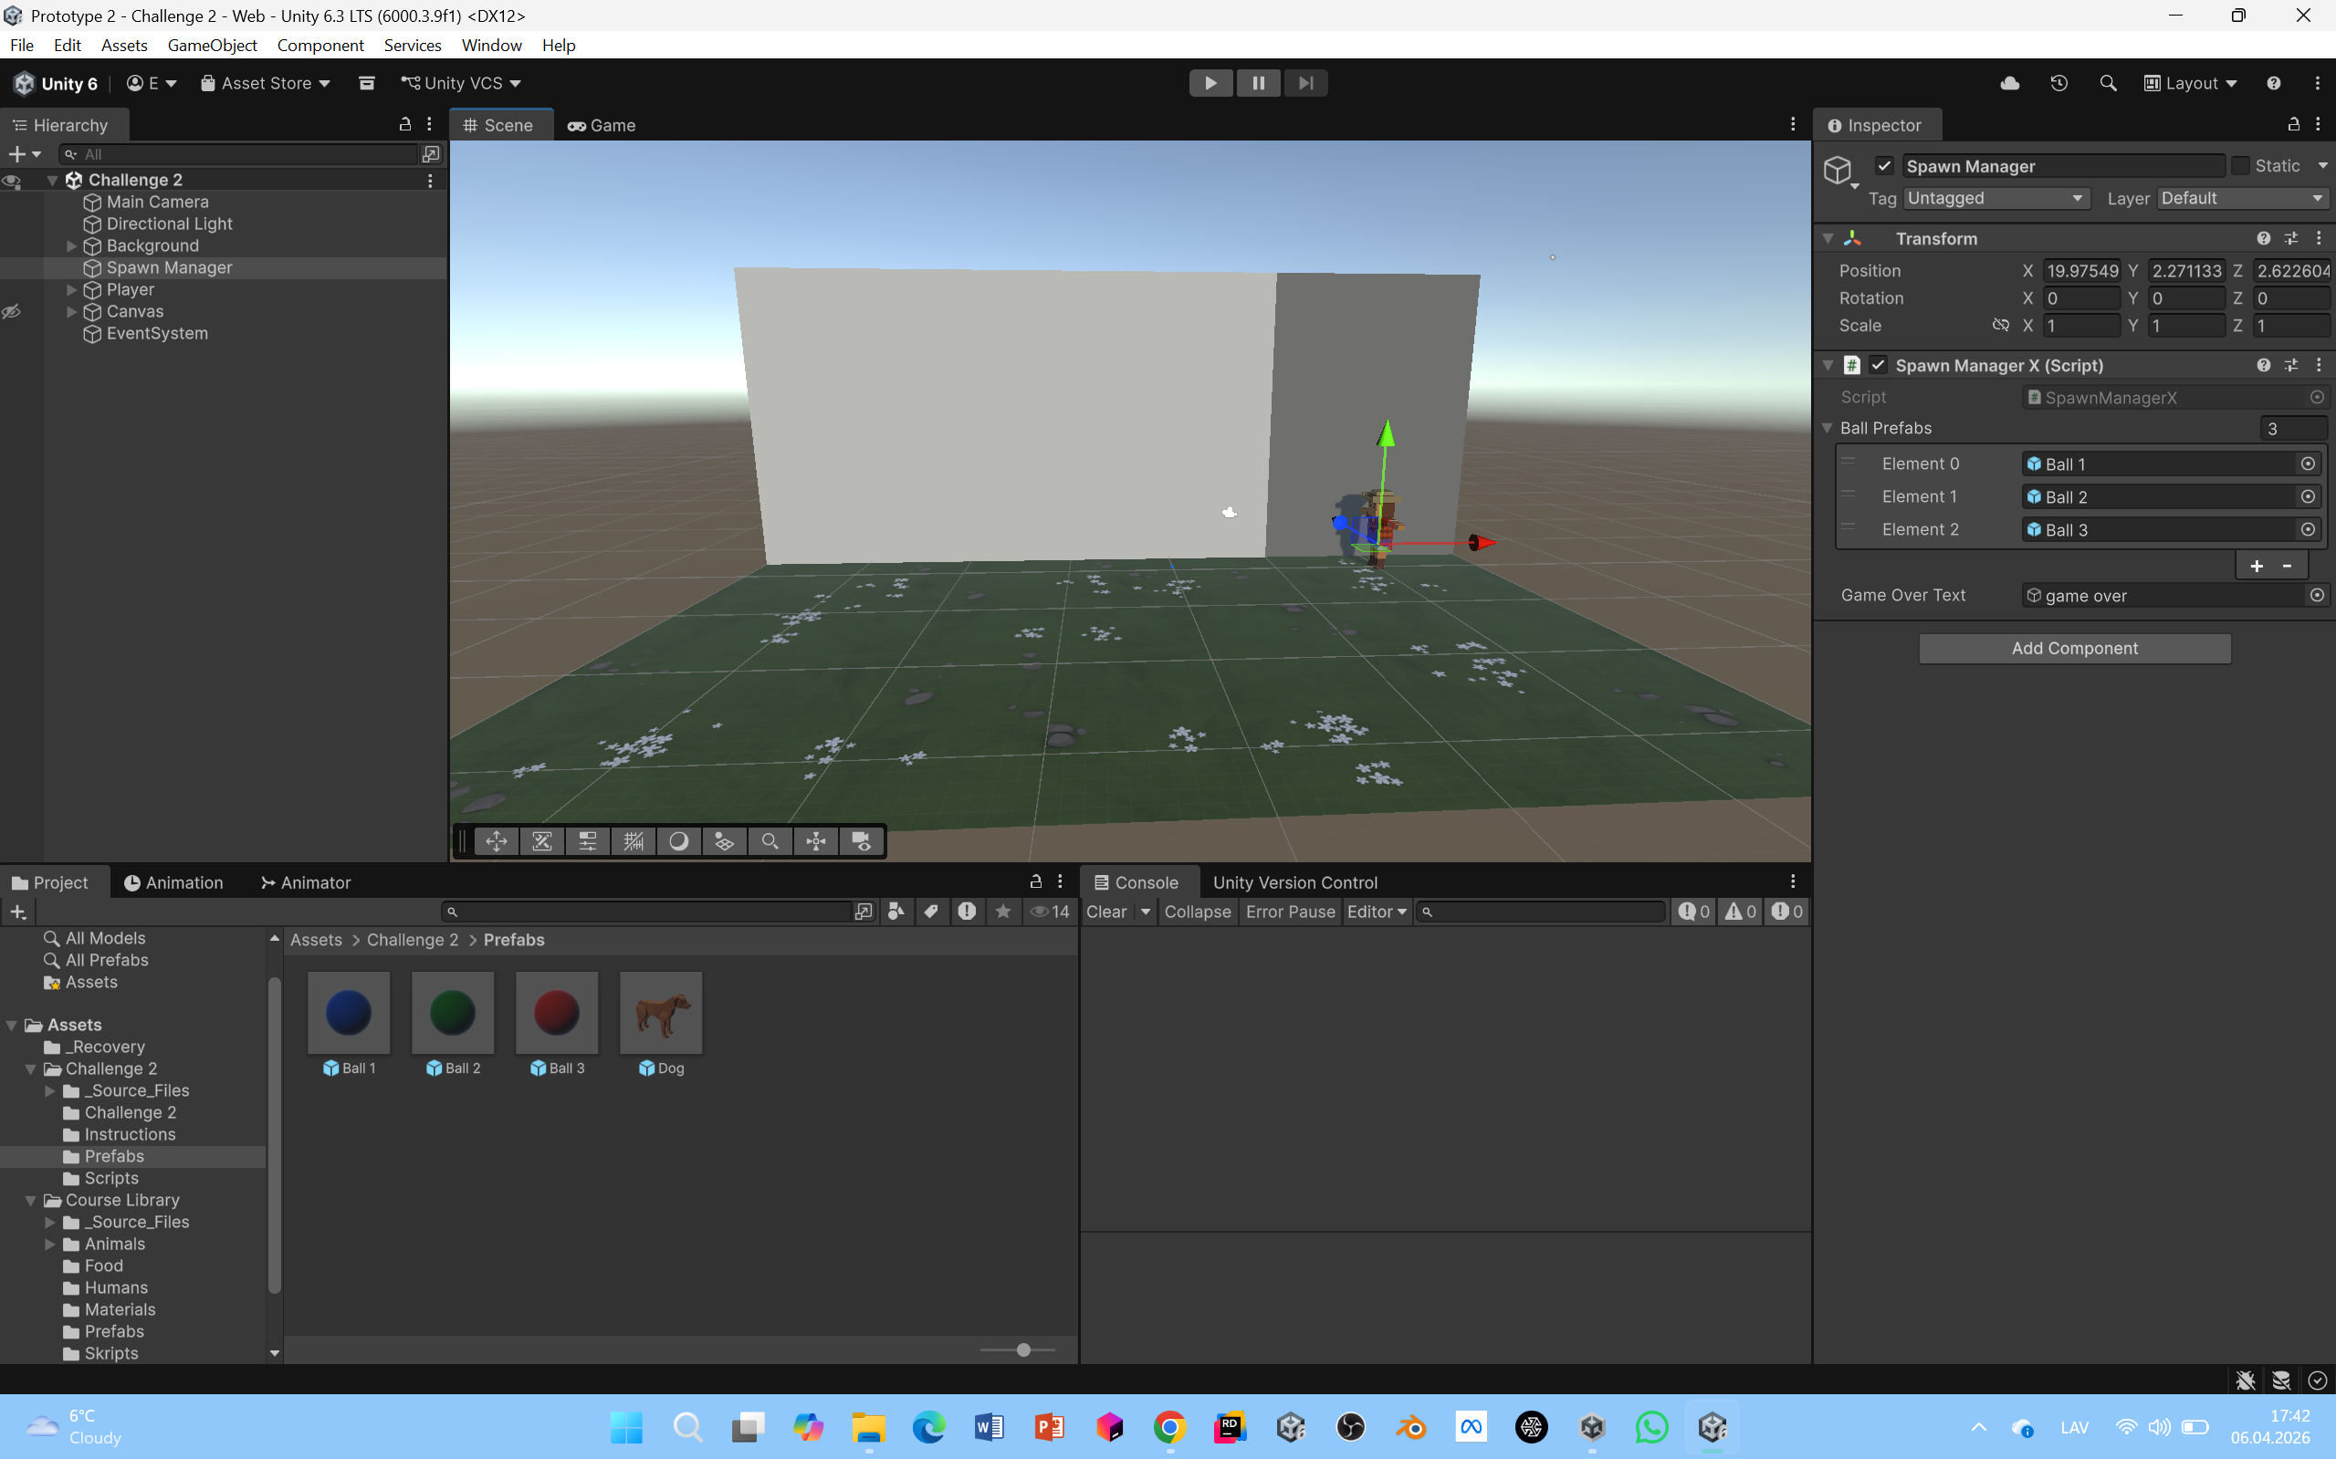This screenshot has width=2336, height=1459.
Task: Click the Step frame button
Action: pos(1305,83)
